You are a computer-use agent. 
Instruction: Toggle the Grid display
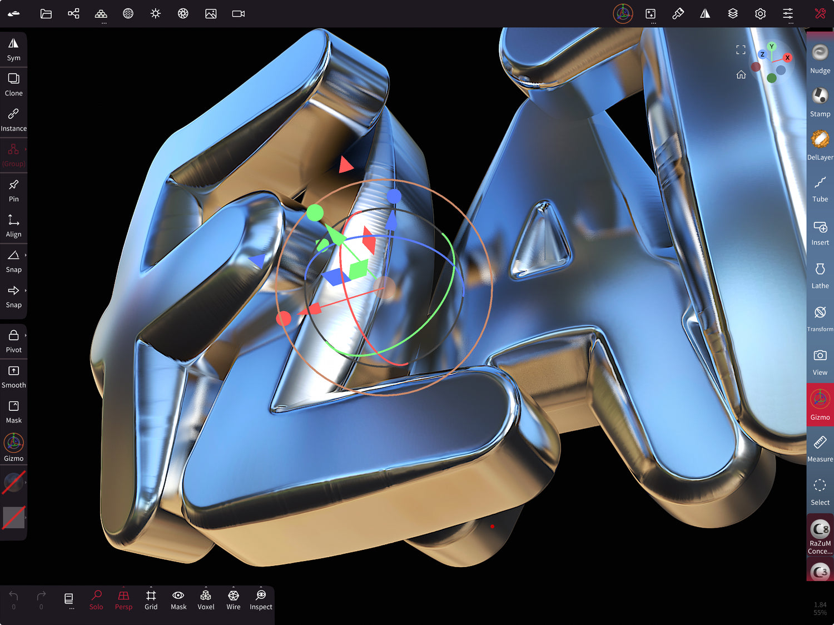(151, 600)
